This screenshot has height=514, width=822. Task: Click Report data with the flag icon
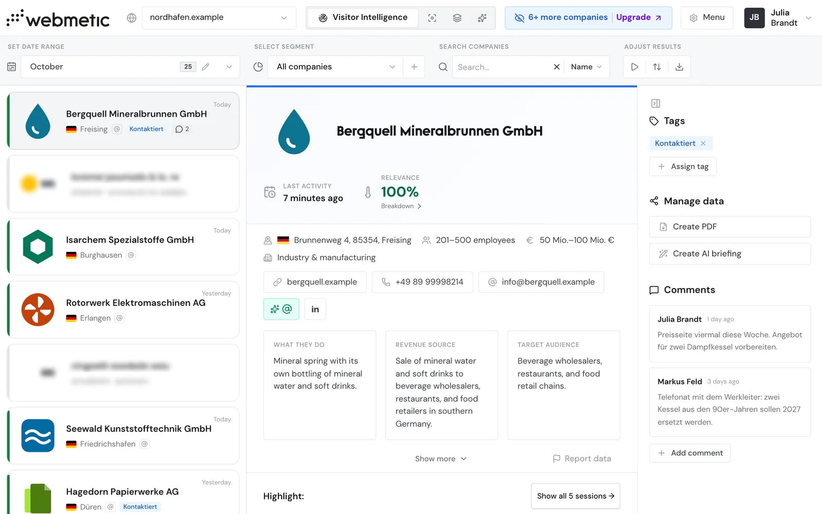[x=582, y=458]
